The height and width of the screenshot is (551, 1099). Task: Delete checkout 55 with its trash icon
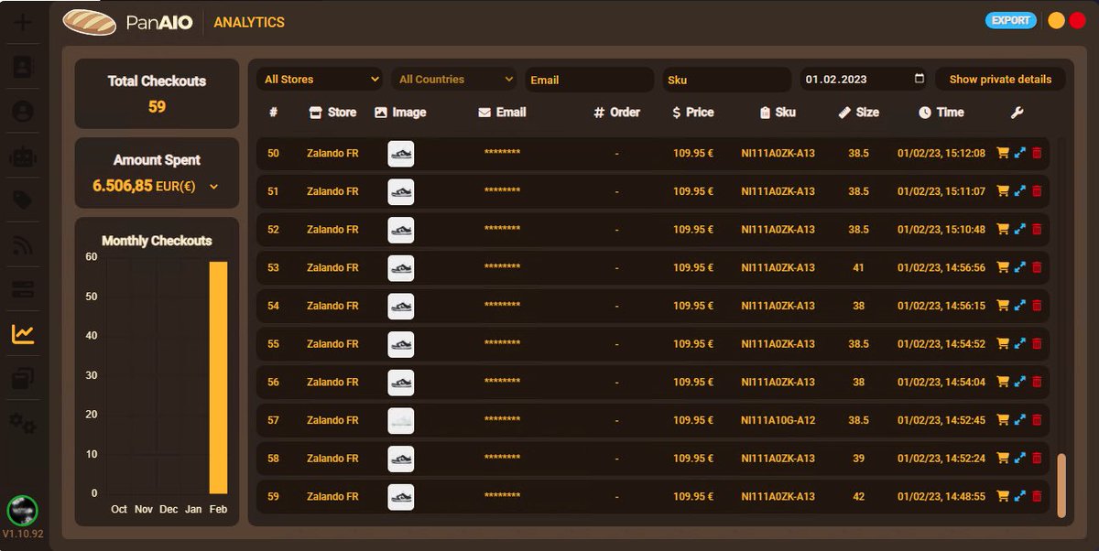click(1037, 344)
